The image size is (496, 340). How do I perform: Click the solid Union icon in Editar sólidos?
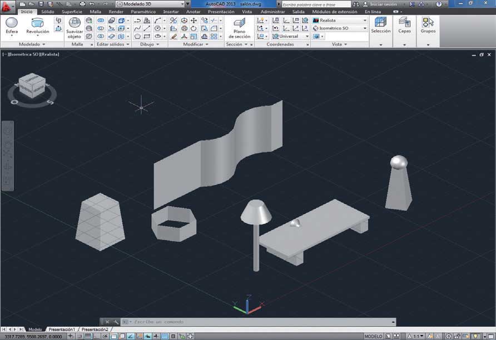click(x=101, y=21)
